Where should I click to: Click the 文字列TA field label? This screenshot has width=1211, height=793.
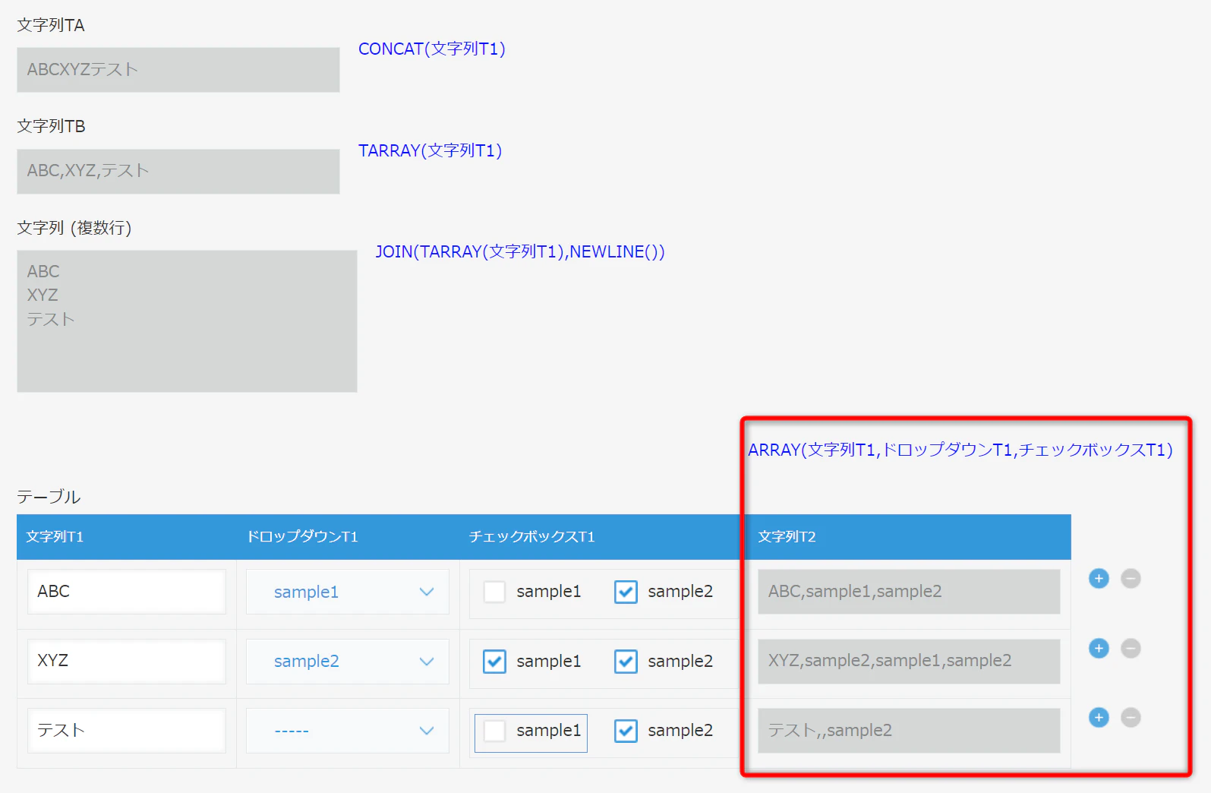(51, 25)
